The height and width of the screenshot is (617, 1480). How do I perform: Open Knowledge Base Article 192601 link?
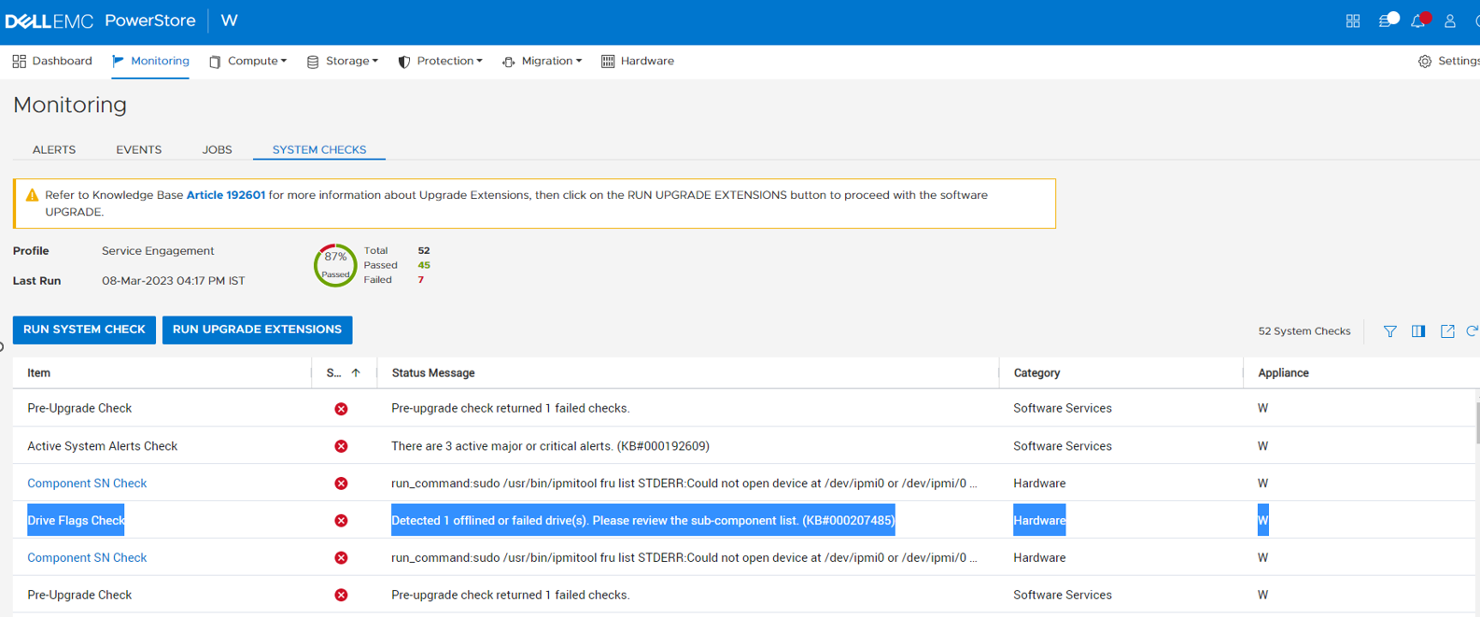(x=226, y=195)
